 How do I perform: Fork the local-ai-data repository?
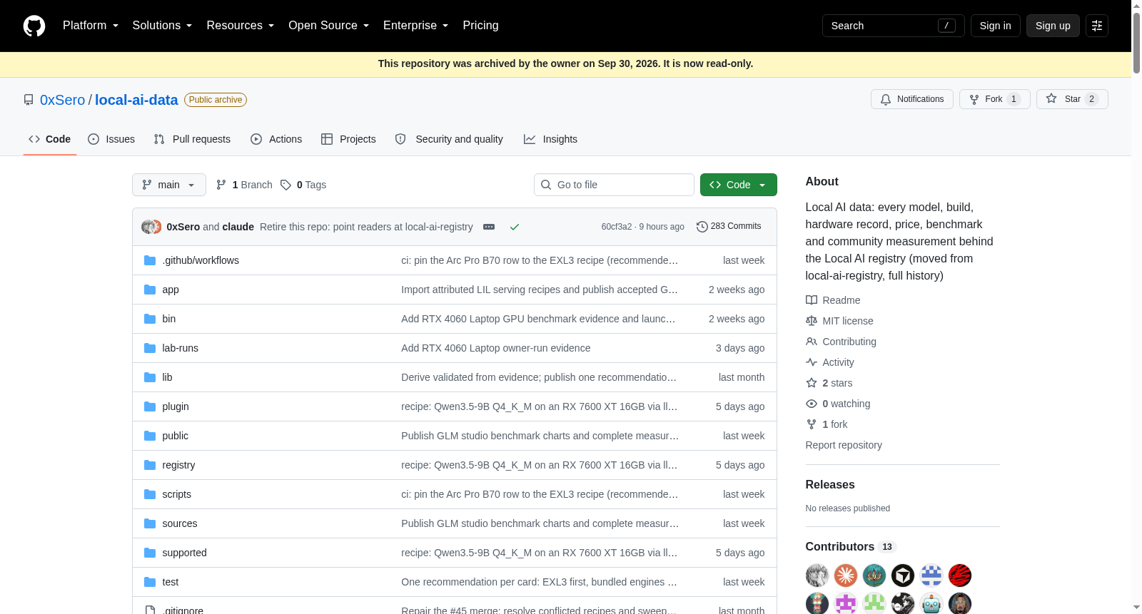pos(995,99)
